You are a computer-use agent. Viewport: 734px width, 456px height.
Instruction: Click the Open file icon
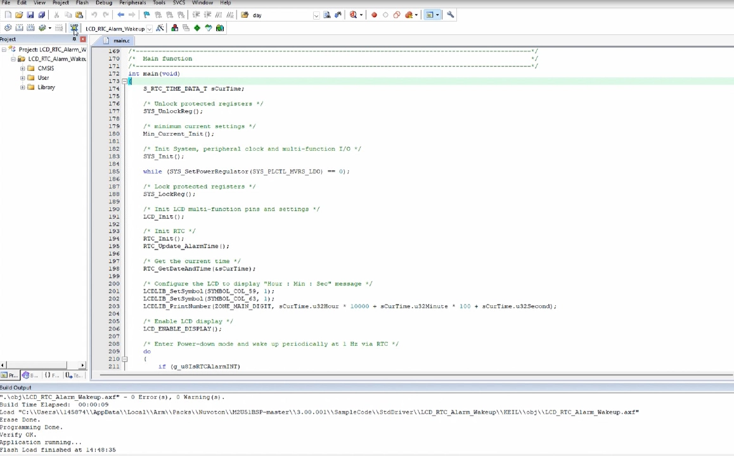click(19, 15)
